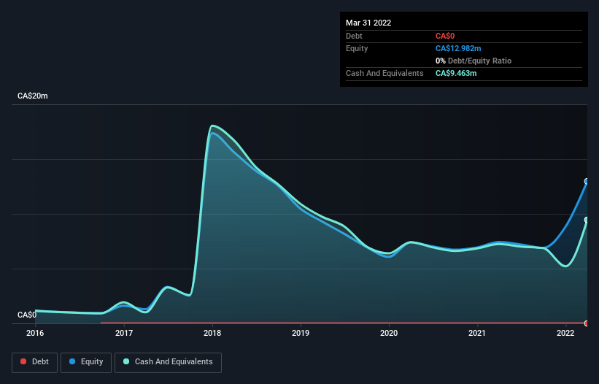Click the 2019 x-axis label
599x384 pixels.
301,333
